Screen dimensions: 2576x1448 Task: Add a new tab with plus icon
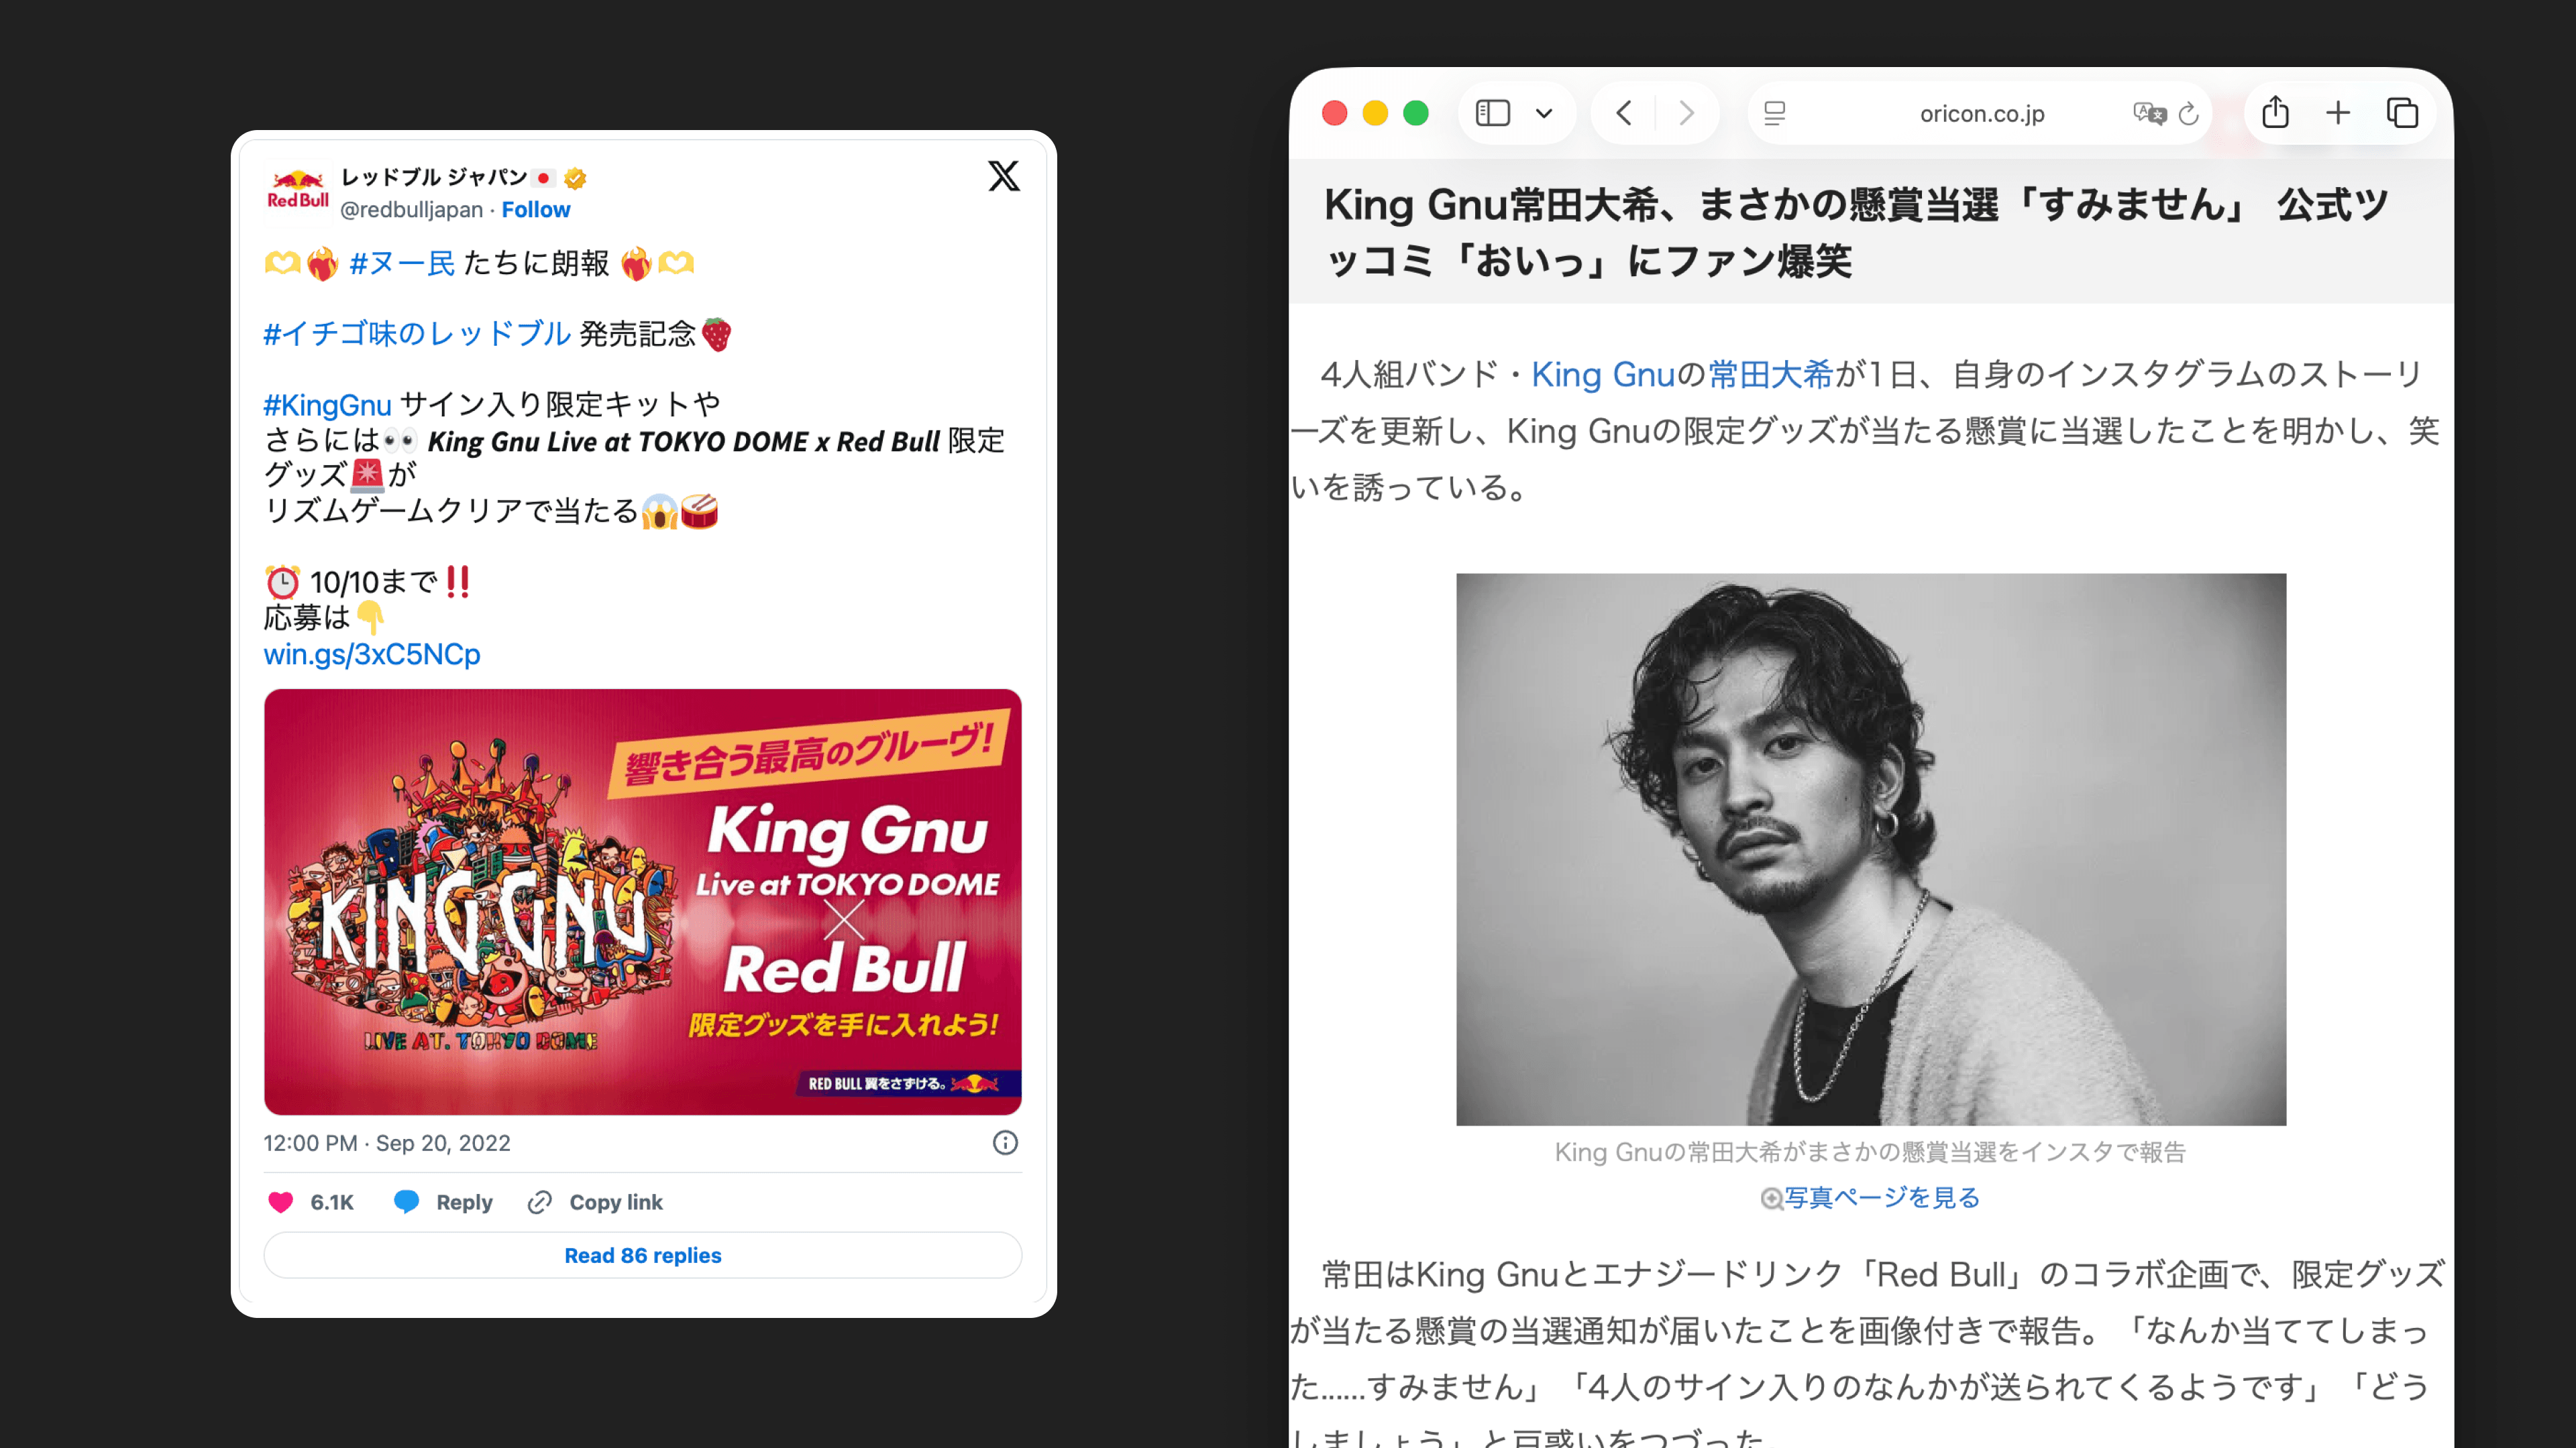point(2338,113)
